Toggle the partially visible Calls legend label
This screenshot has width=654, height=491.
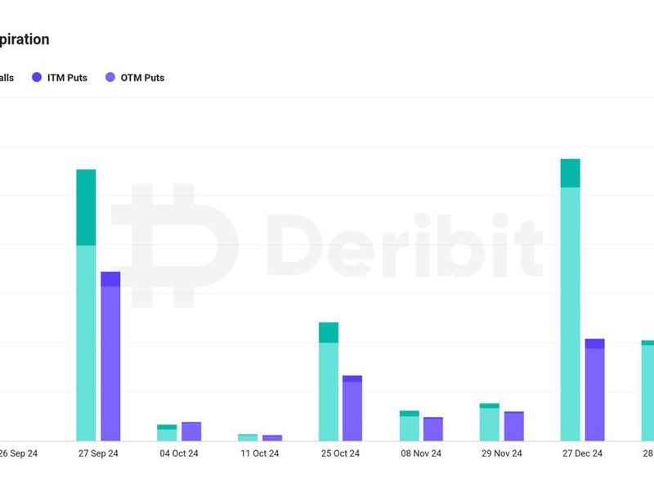pos(7,78)
